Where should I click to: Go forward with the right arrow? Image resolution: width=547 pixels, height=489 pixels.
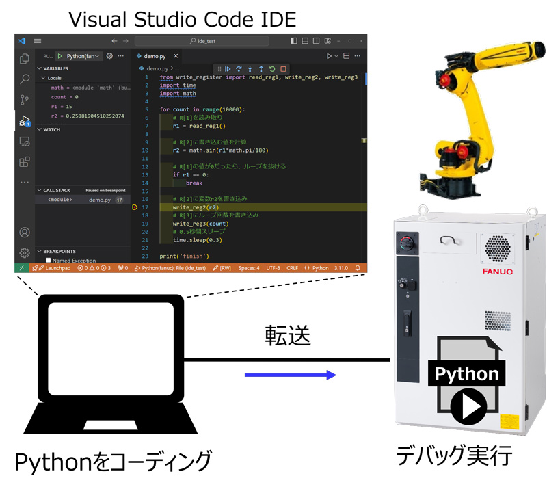[126, 41]
